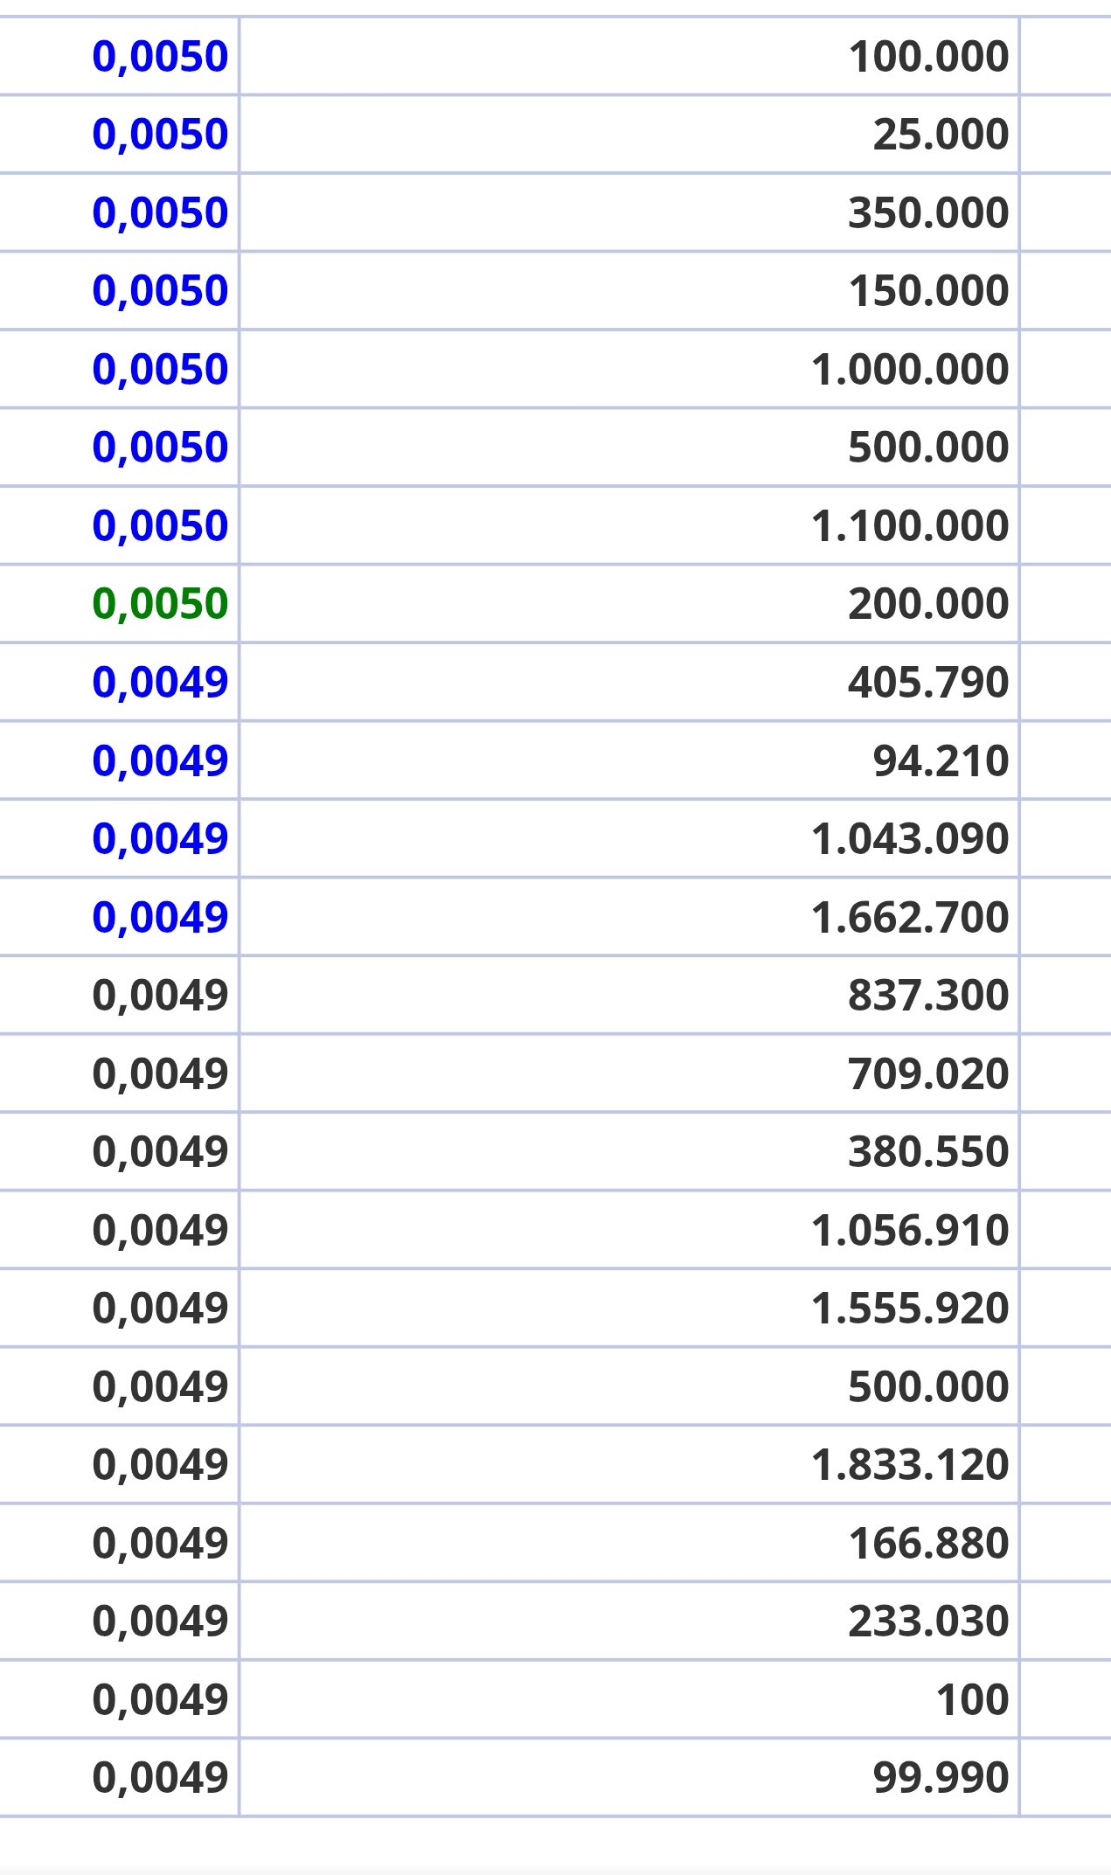Select the 709.020 quantity cell
This screenshot has width=1111, height=1875.
point(629,1073)
